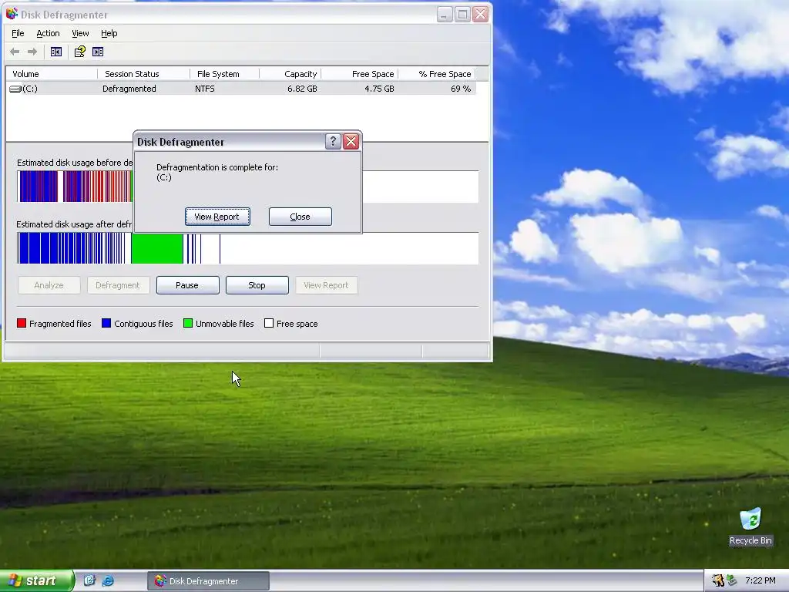The height and width of the screenshot is (592, 789).
Task: Open the Help menu
Action: coord(109,33)
